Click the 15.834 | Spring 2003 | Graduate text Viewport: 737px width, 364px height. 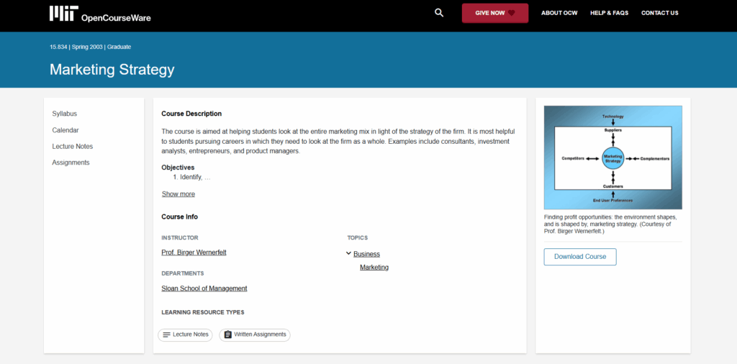[x=90, y=47]
